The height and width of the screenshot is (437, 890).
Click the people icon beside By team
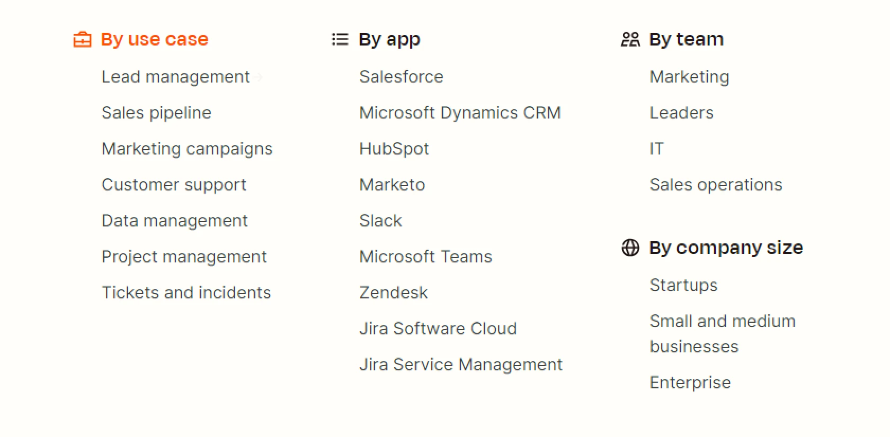click(x=630, y=39)
